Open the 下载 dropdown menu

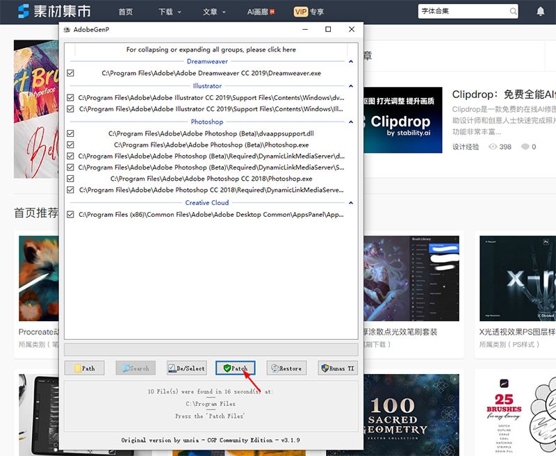170,12
